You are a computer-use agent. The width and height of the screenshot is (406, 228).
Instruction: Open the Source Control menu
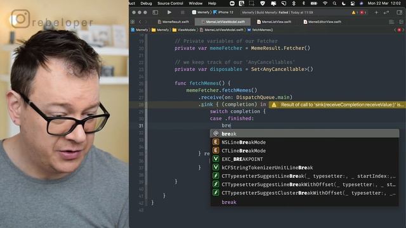pyautogui.click(x=170, y=3)
